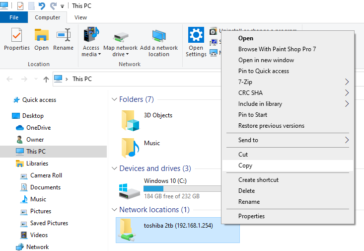Switch to the Computer ribbon tab
Screen dimensions: 364x251
pos(47,17)
